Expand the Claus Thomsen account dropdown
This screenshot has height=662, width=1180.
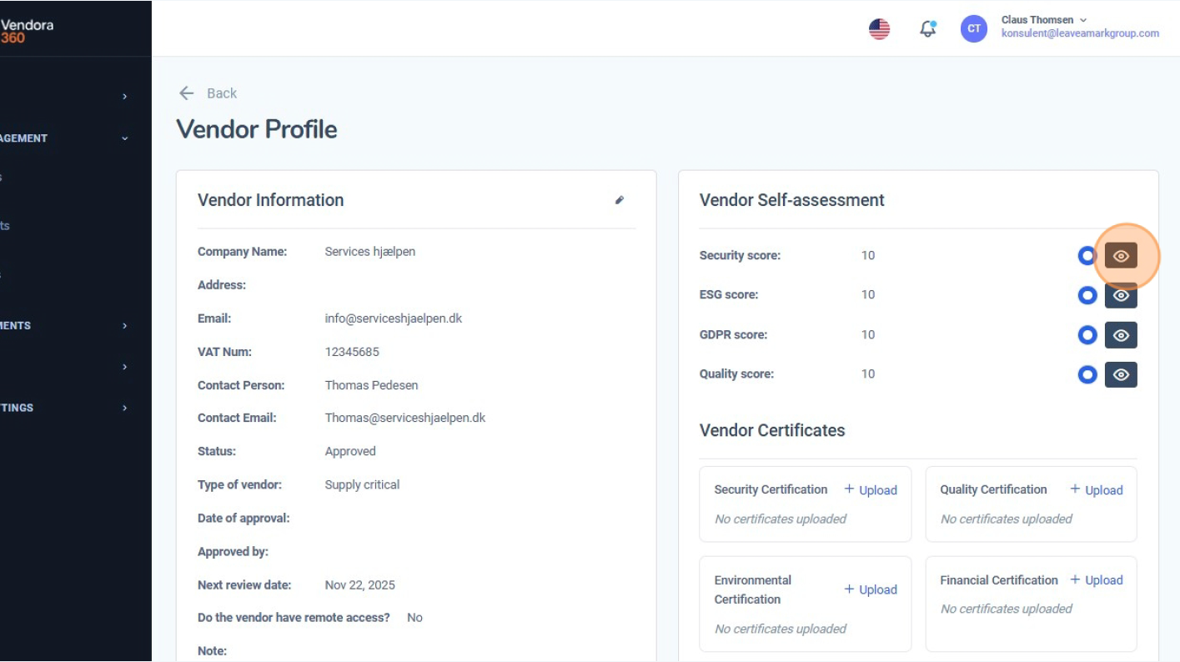coord(1083,19)
